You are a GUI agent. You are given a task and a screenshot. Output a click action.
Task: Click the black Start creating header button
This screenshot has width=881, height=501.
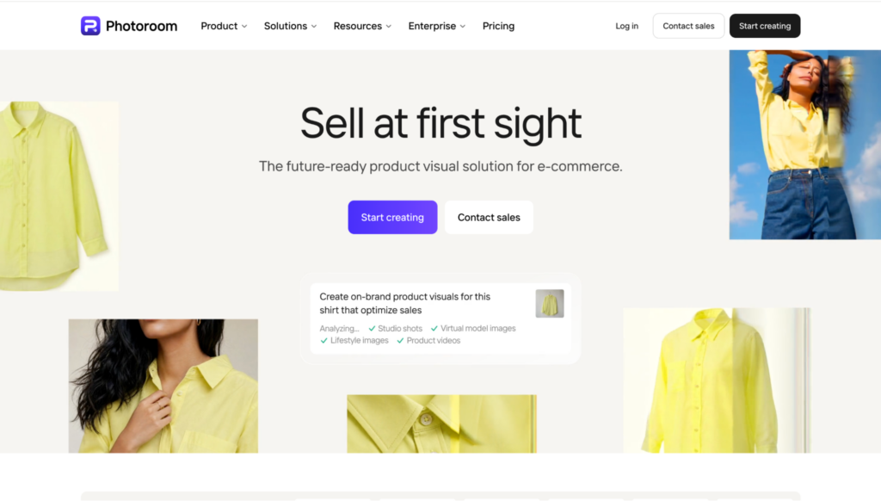pyautogui.click(x=765, y=26)
